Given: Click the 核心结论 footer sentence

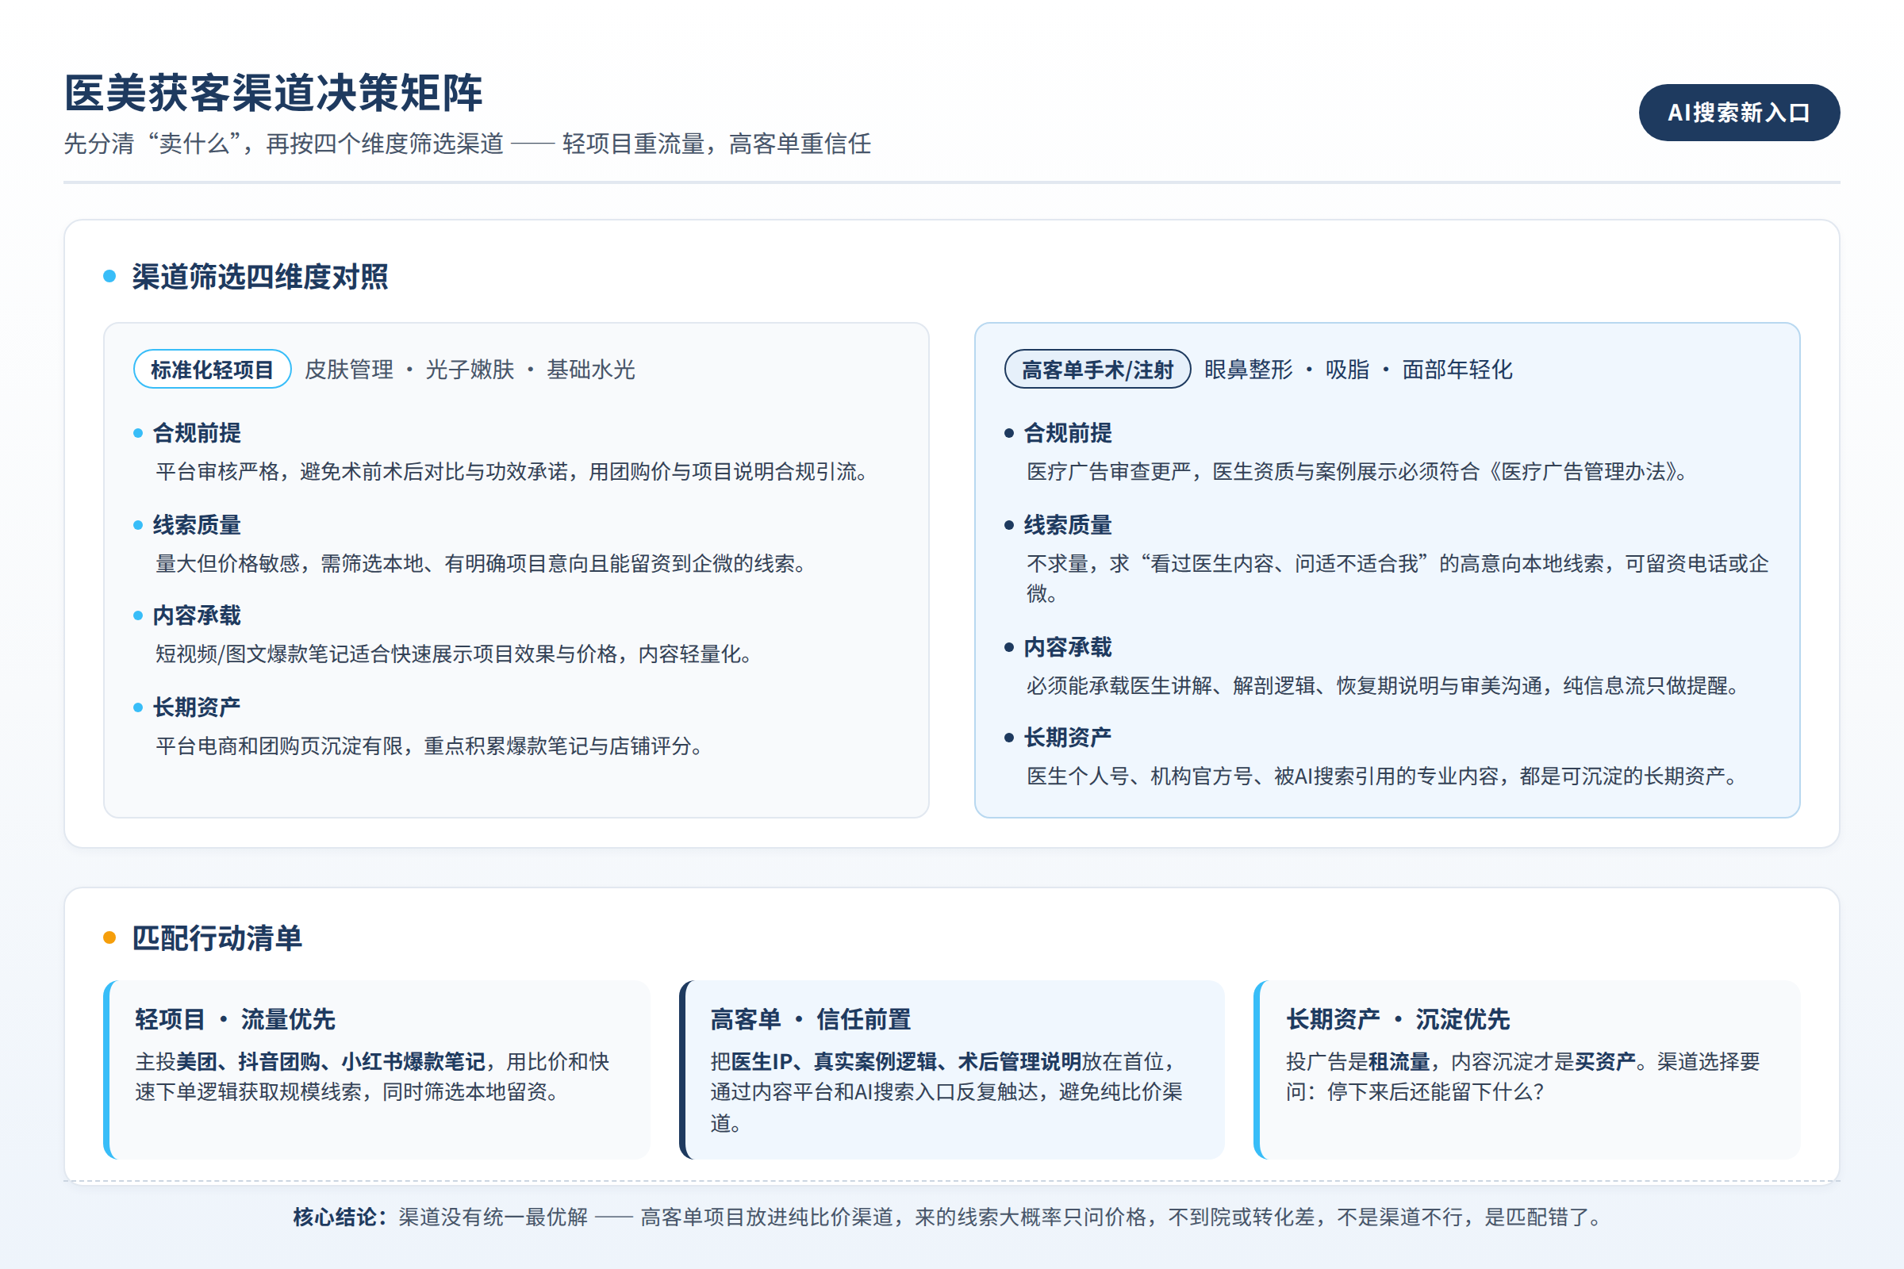Looking at the screenshot, I should tap(948, 1217).
